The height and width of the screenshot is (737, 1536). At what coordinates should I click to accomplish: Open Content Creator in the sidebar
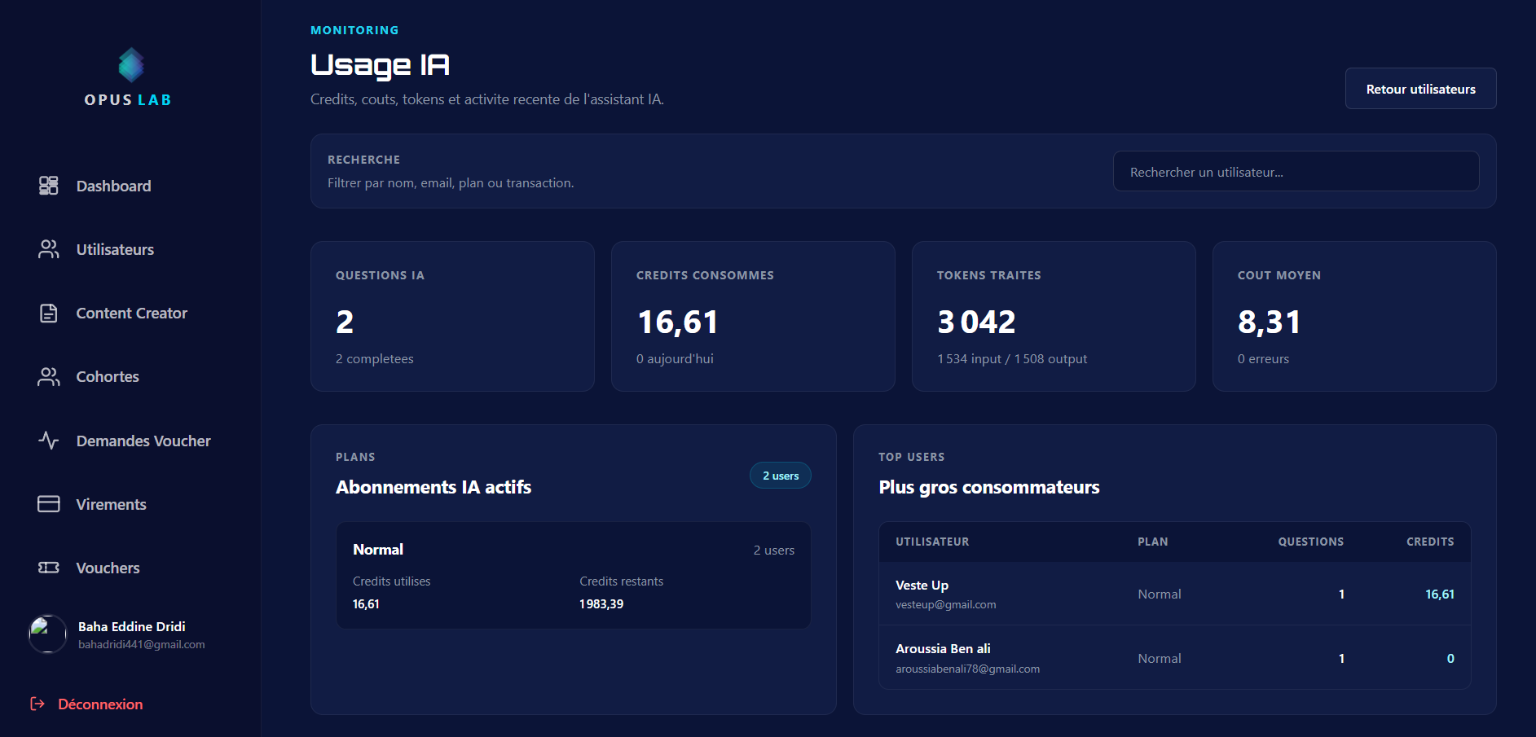coord(130,314)
